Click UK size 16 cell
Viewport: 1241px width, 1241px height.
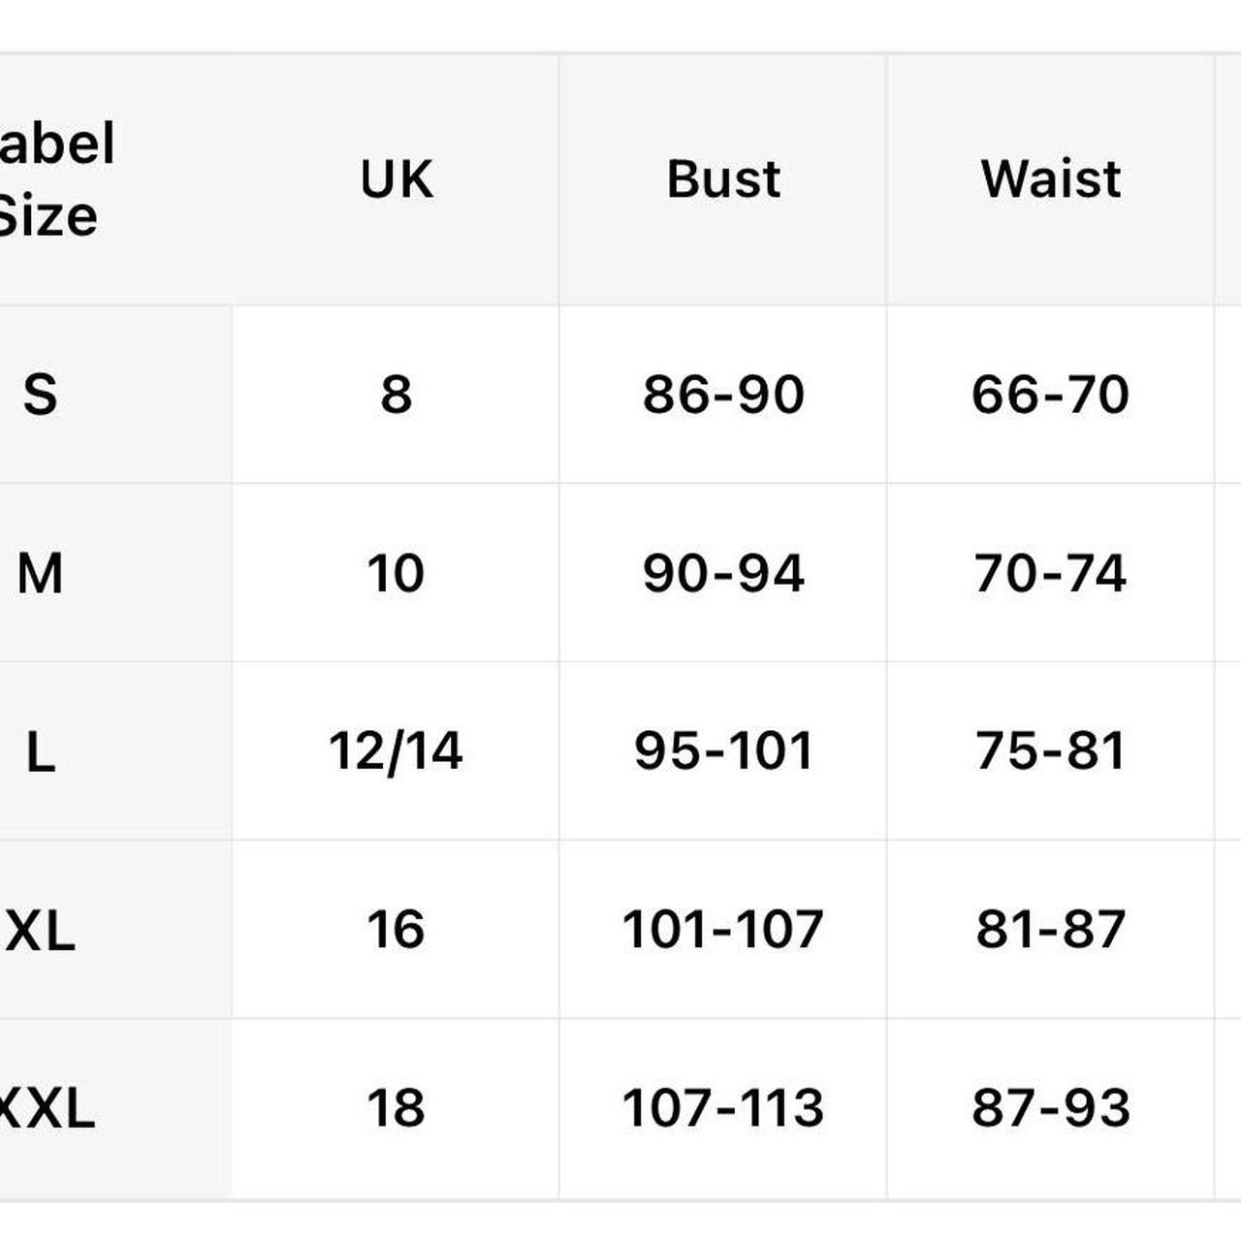[x=396, y=930]
